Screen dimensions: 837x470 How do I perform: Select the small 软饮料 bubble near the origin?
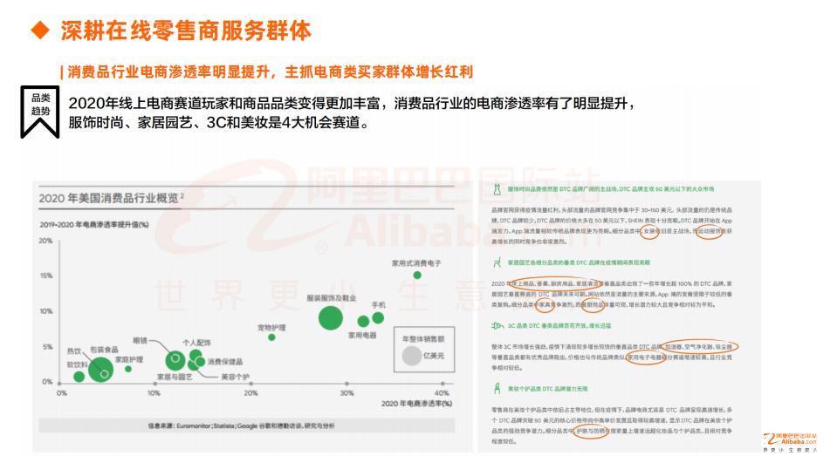(x=79, y=377)
